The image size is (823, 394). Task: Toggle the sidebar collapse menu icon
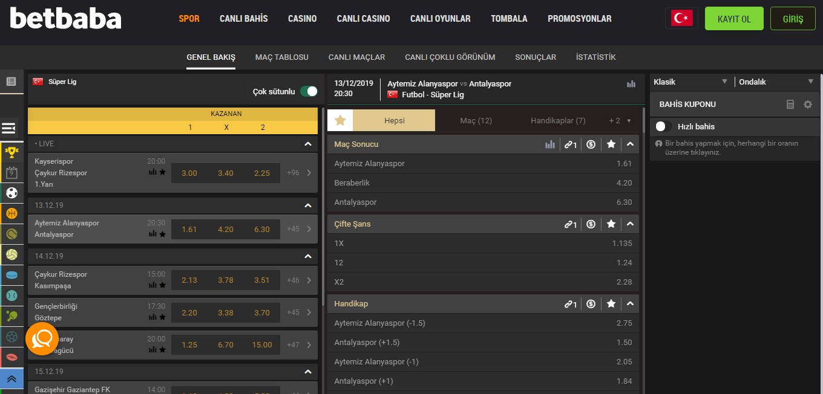coord(9,128)
